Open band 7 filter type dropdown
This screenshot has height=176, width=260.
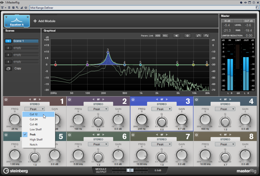162,144
